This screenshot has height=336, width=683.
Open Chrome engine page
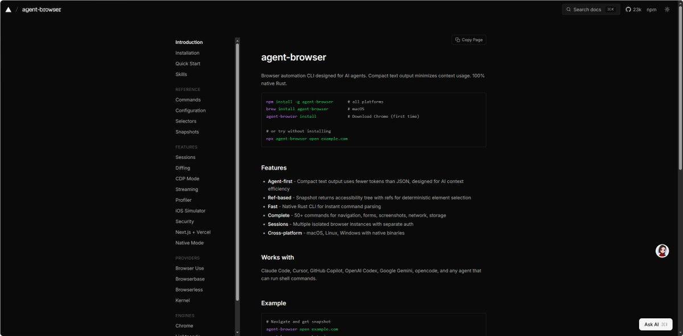coord(184,326)
